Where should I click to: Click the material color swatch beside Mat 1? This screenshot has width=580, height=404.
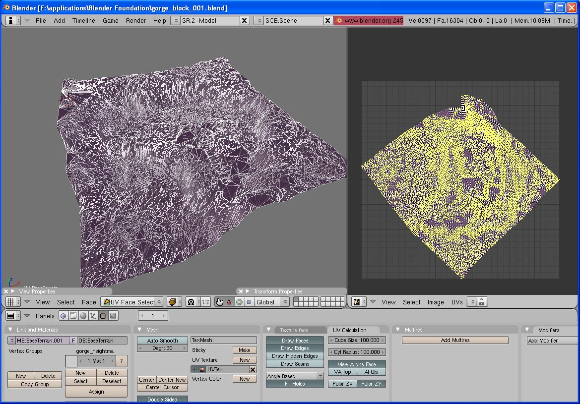pos(71,361)
